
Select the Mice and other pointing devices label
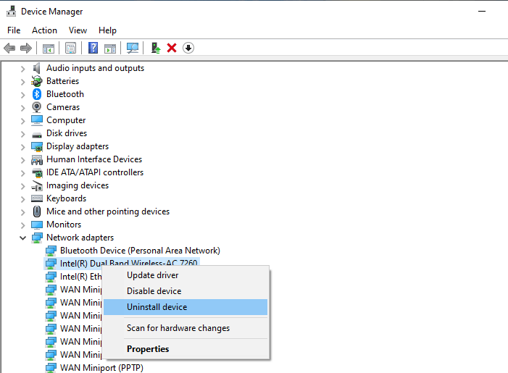[108, 211]
